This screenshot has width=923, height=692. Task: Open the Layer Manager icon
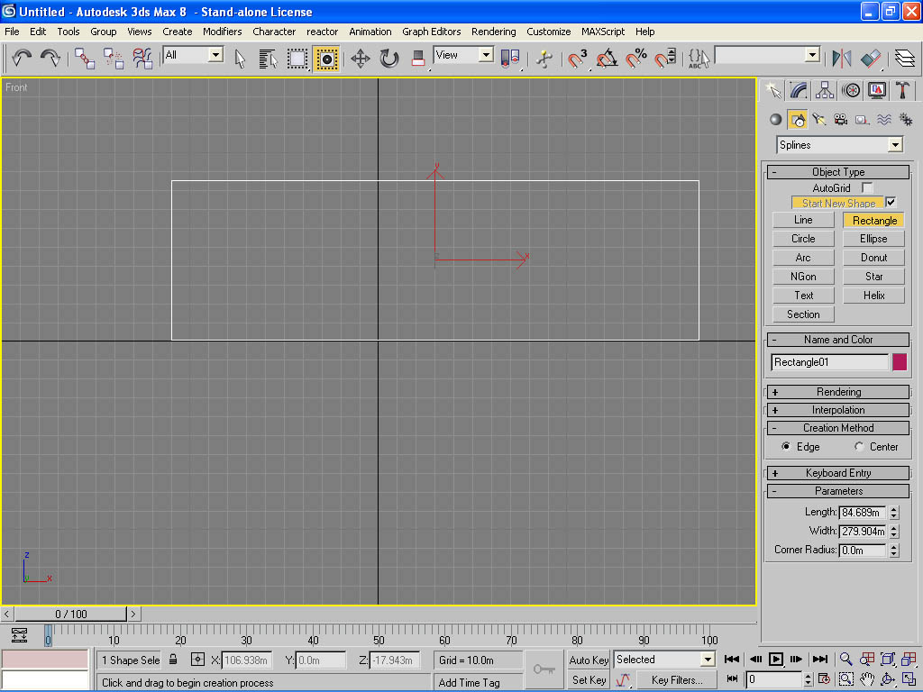tap(905, 59)
